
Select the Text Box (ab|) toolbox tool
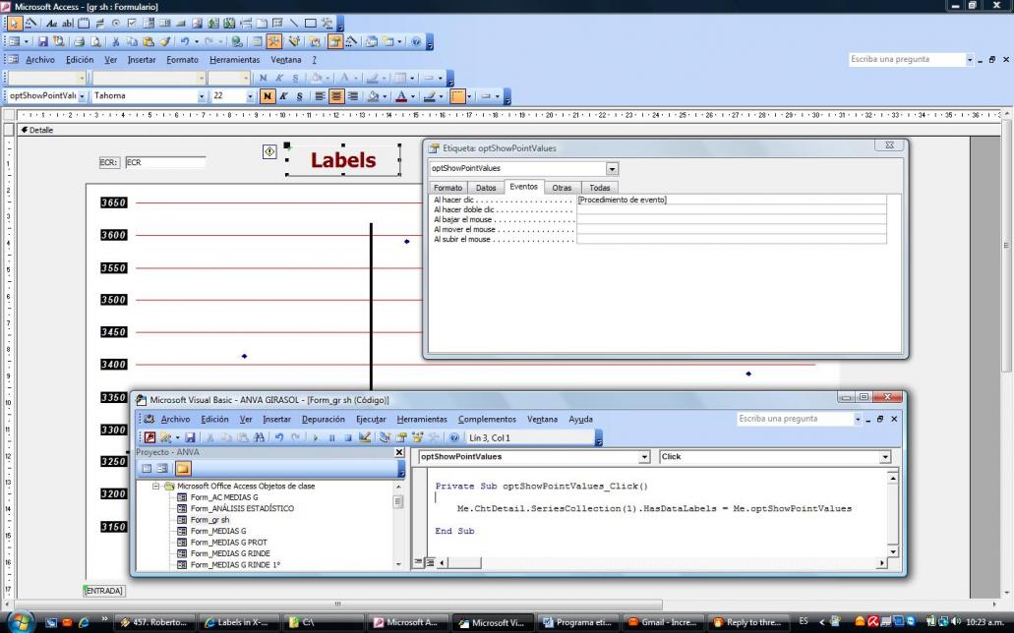[x=67, y=24]
